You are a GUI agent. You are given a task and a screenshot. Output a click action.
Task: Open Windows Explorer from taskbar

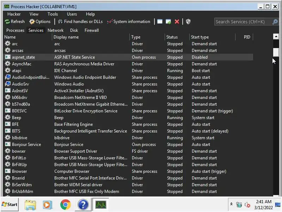[x=30, y=205]
